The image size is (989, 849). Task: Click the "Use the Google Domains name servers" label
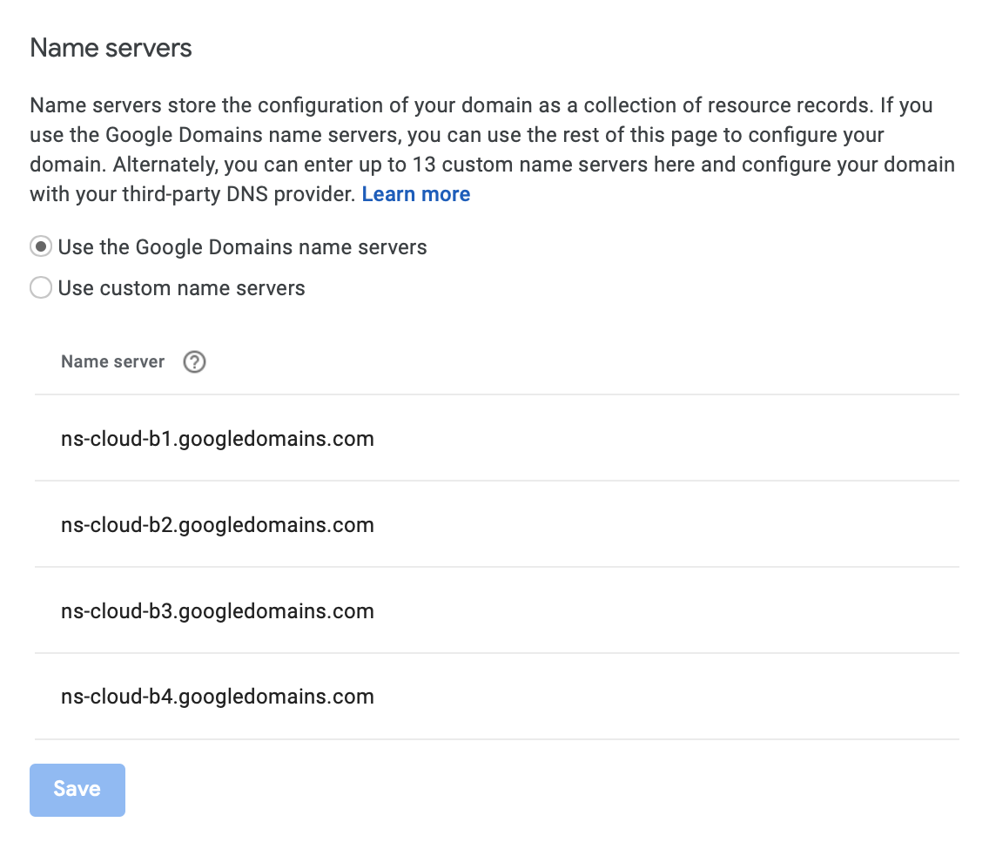tap(242, 247)
